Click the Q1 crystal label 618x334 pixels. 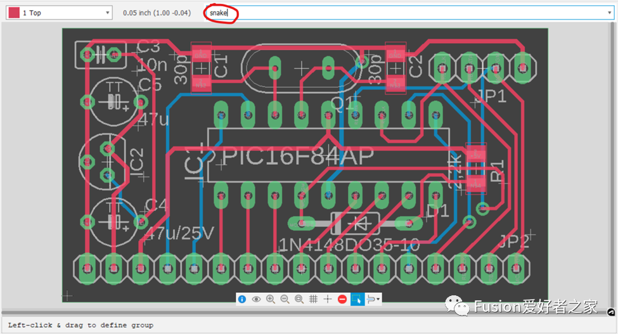(x=343, y=103)
